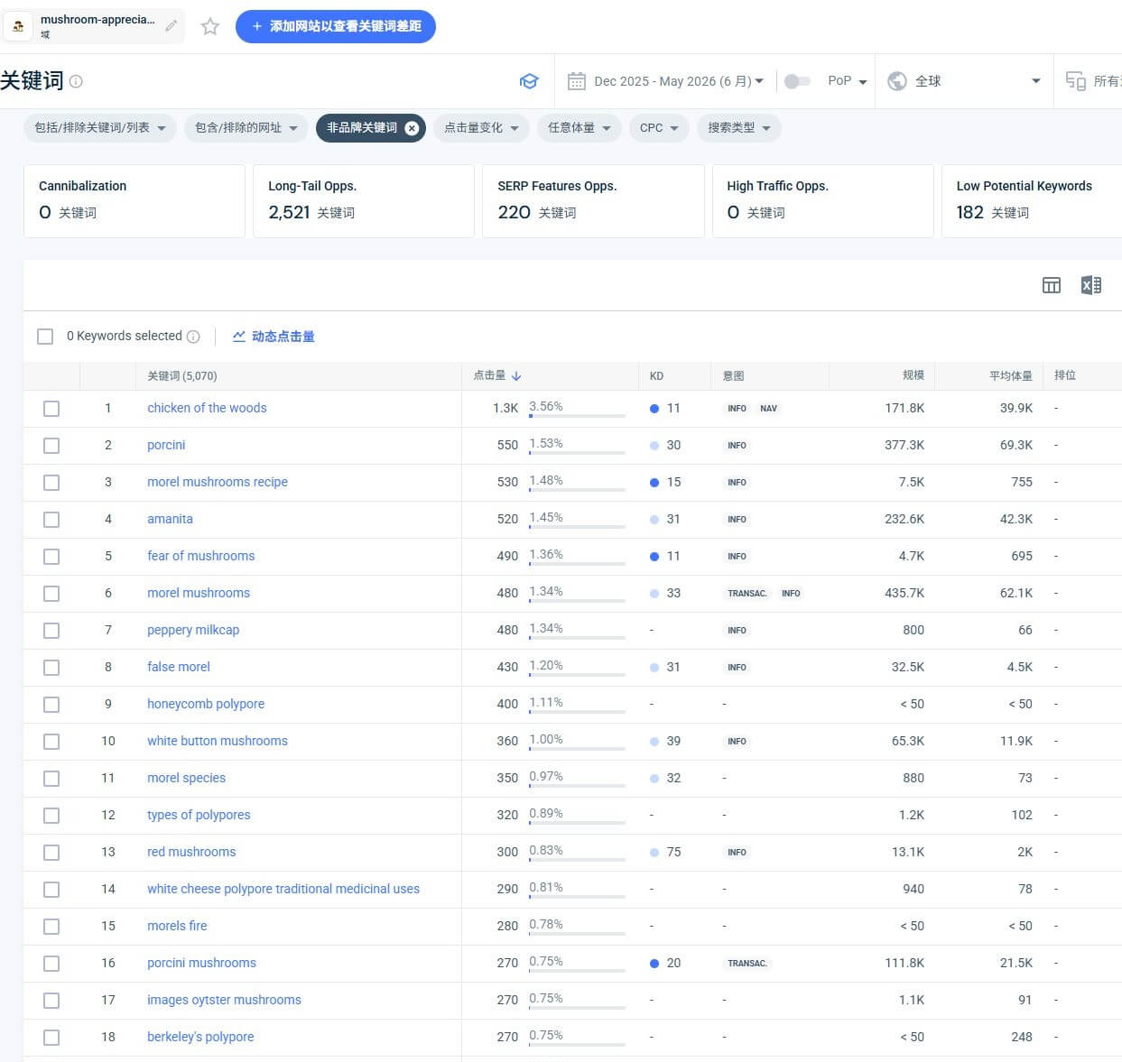Click the images oytster mushrooms keyword

pyautogui.click(x=224, y=1000)
